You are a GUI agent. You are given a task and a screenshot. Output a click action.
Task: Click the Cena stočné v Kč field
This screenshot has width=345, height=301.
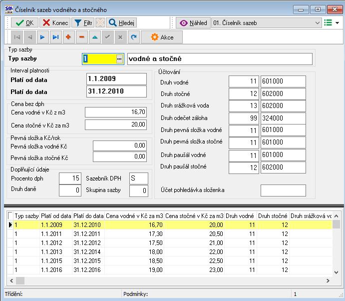pos(116,124)
